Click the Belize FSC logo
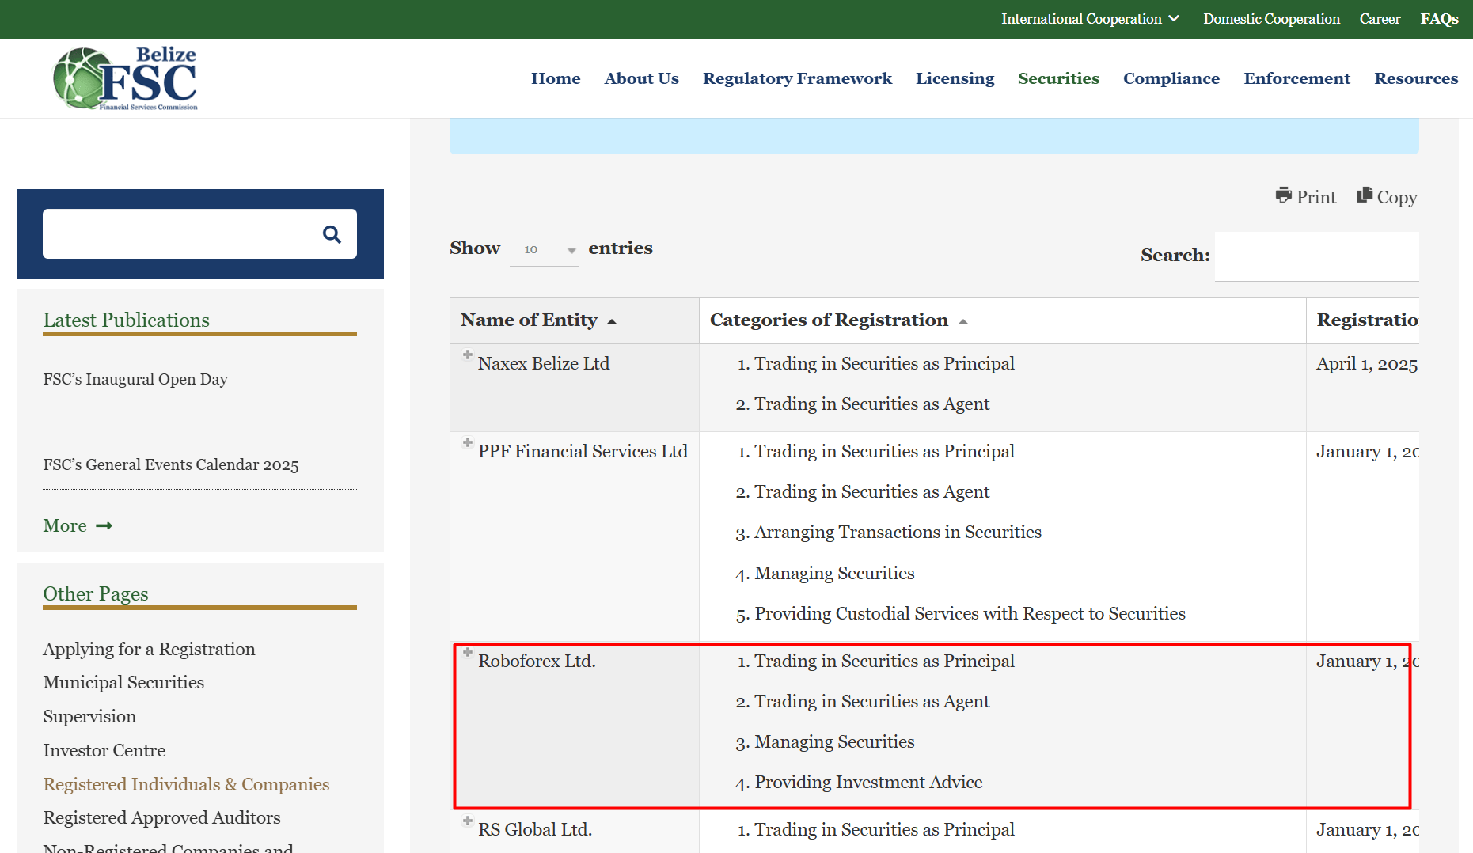Viewport: 1473px width, 853px height. 125,78
